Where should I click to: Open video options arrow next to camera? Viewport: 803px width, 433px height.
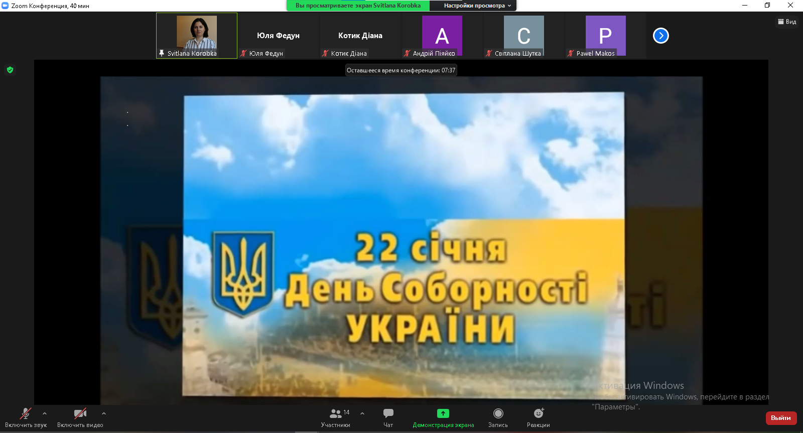[104, 413]
